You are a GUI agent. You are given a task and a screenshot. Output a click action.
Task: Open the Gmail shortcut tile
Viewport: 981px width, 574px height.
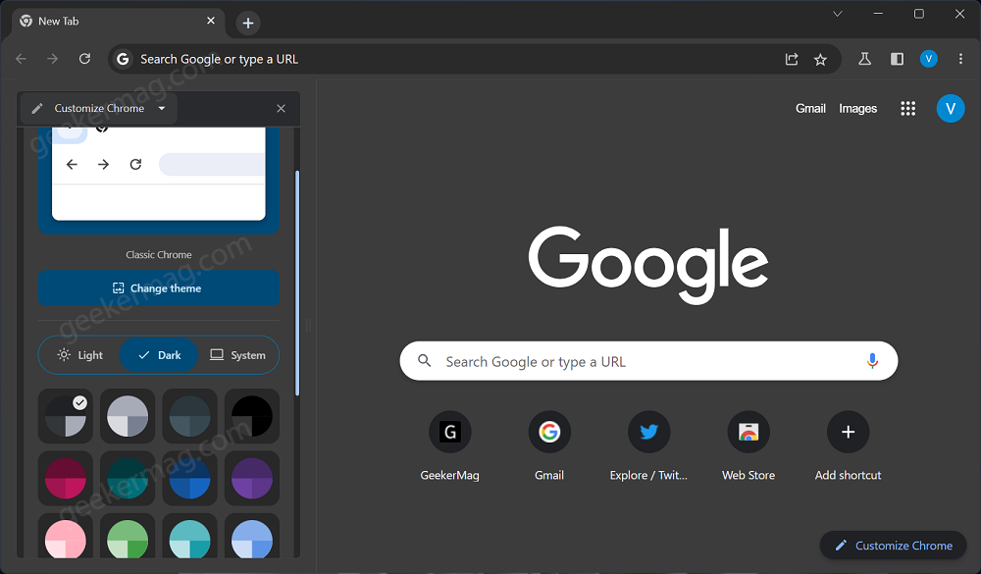549,445
